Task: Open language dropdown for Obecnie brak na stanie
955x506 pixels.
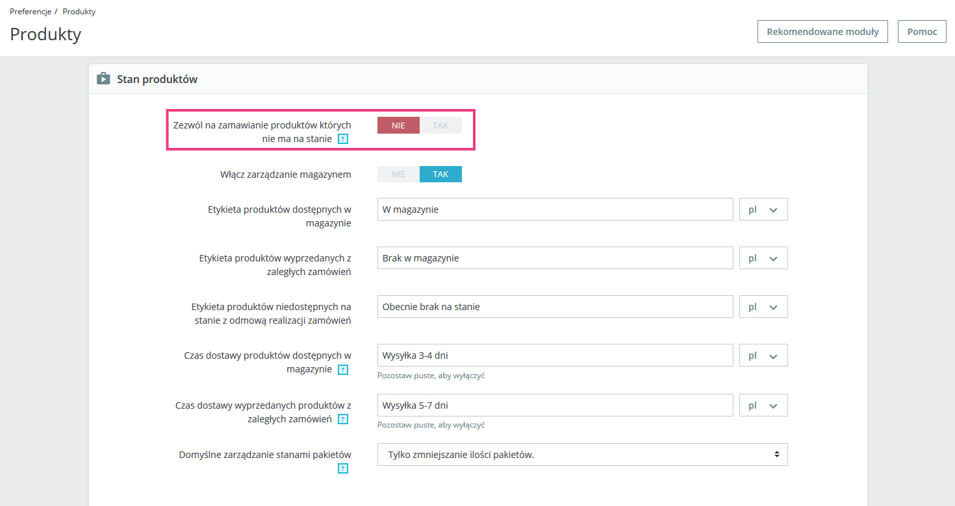Action: pos(763,307)
